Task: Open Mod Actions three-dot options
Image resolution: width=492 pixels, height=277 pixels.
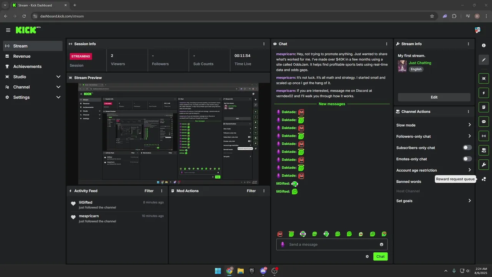Action: point(264,191)
